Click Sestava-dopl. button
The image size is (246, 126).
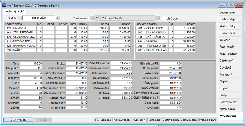[189, 120]
